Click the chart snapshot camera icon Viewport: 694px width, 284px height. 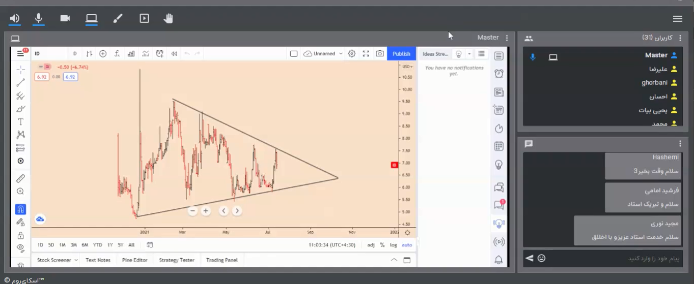379,54
